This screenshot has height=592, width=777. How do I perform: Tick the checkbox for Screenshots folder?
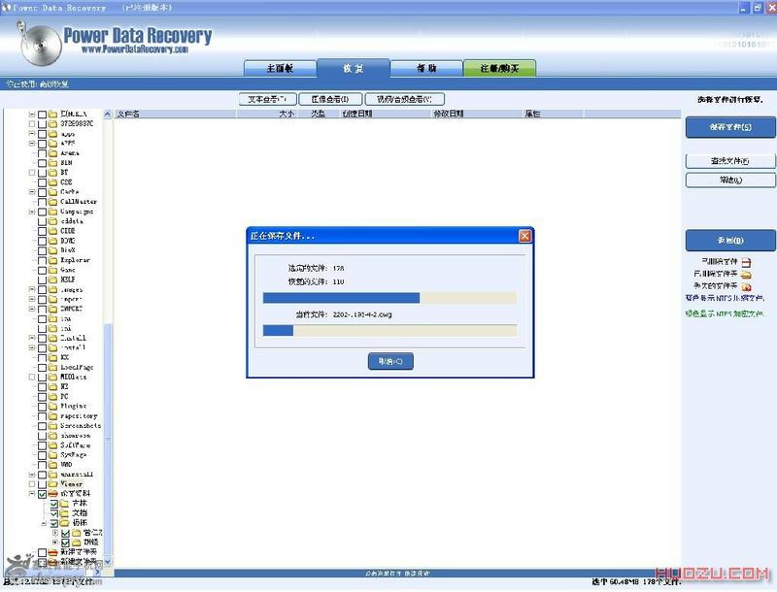[x=42, y=426]
